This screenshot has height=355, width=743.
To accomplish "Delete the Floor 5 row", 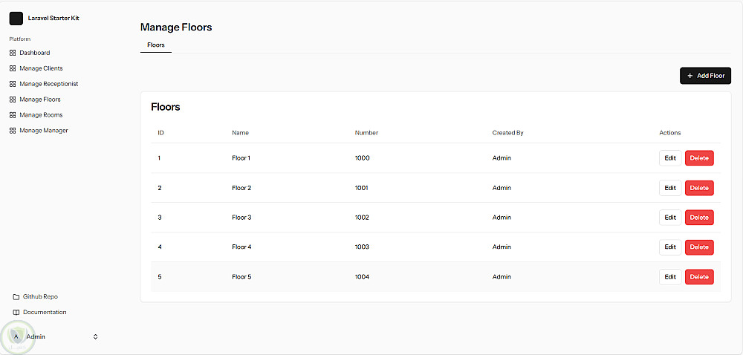I will tap(699, 277).
